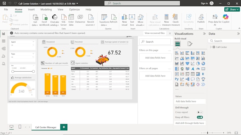
Task: Open Format visual pane icon
Action: (x=190, y=44)
